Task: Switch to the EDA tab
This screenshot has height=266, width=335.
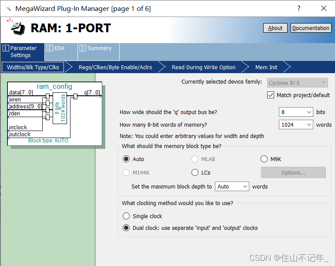Action: pos(60,51)
